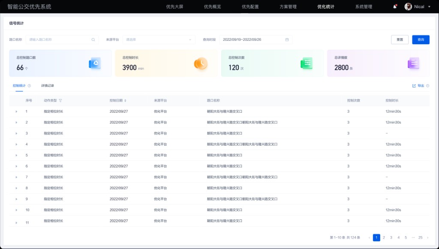Click the 总控制路口数 card icon
439x249 pixels.
click(x=94, y=63)
